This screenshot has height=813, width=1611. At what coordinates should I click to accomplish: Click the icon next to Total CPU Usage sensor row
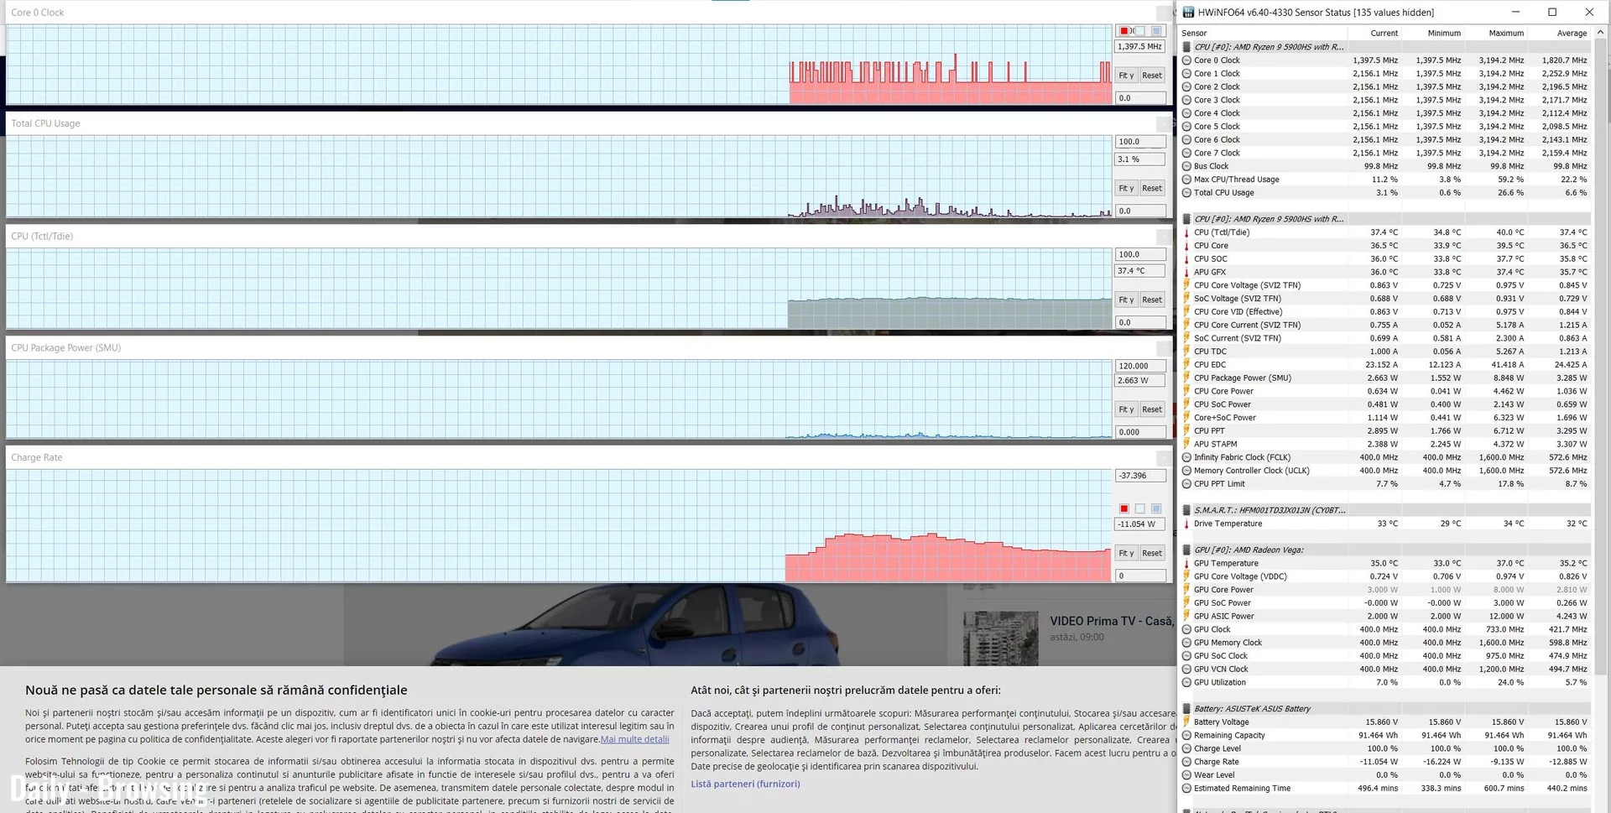coord(1186,193)
